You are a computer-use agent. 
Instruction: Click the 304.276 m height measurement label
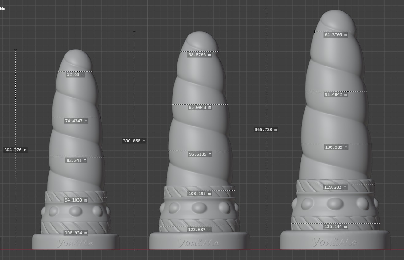15,150
